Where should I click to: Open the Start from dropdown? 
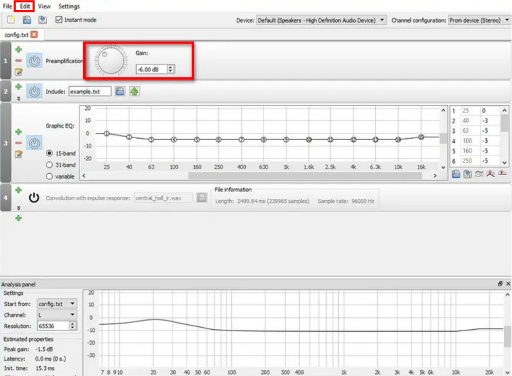click(57, 304)
